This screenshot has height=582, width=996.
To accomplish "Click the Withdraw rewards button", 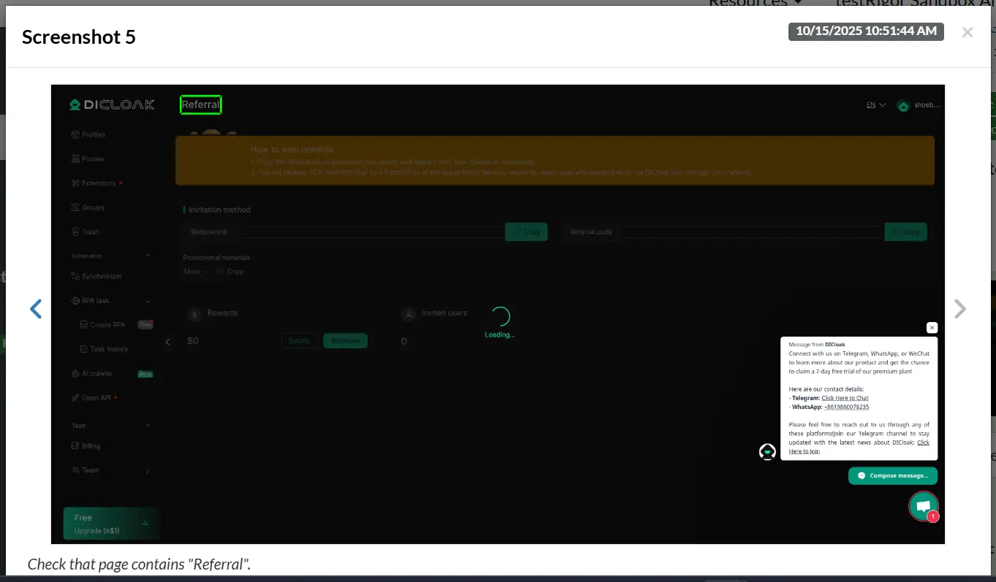I will (x=345, y=341).
